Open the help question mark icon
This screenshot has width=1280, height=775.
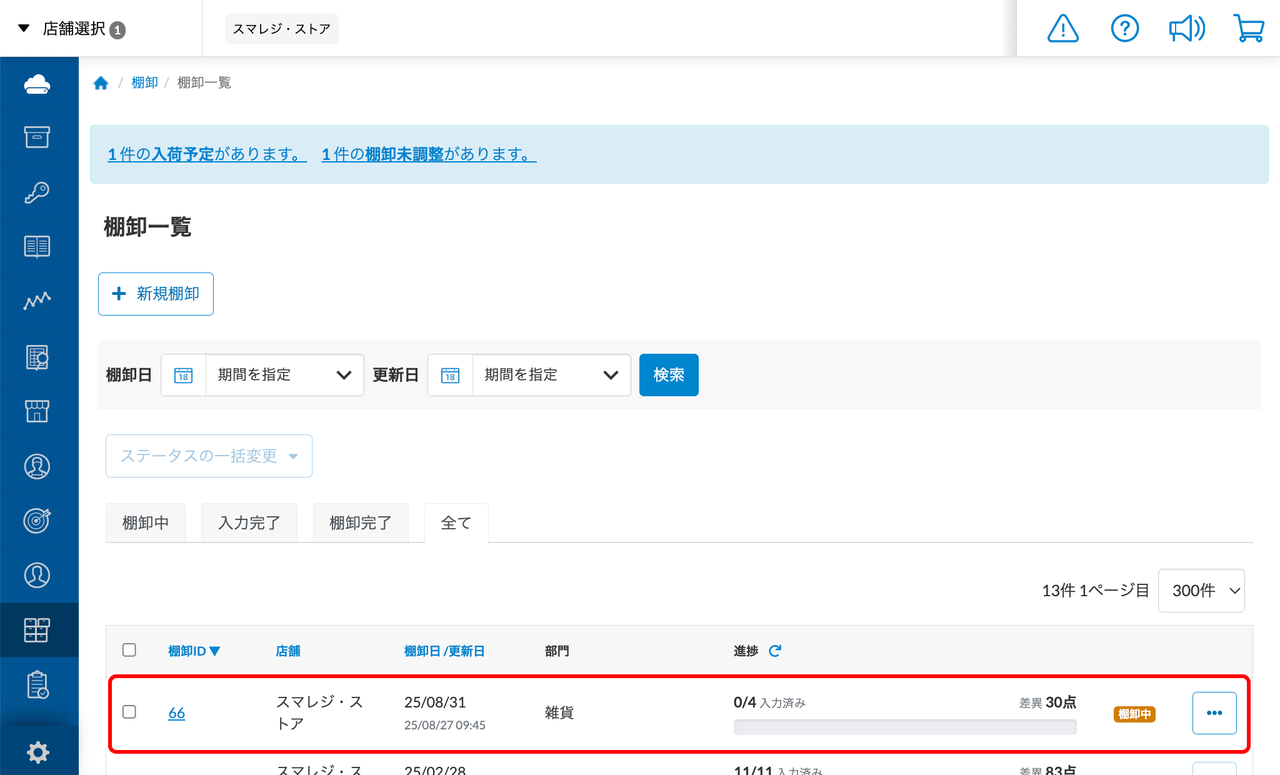pos(1124,29)
